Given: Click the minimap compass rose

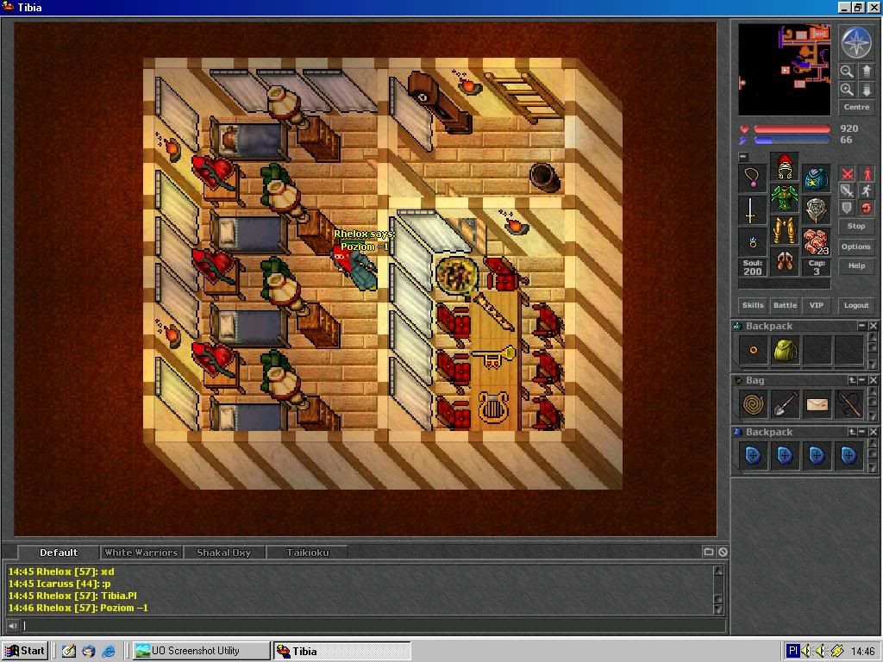Looking at the screenshot, I should [856, 43].
